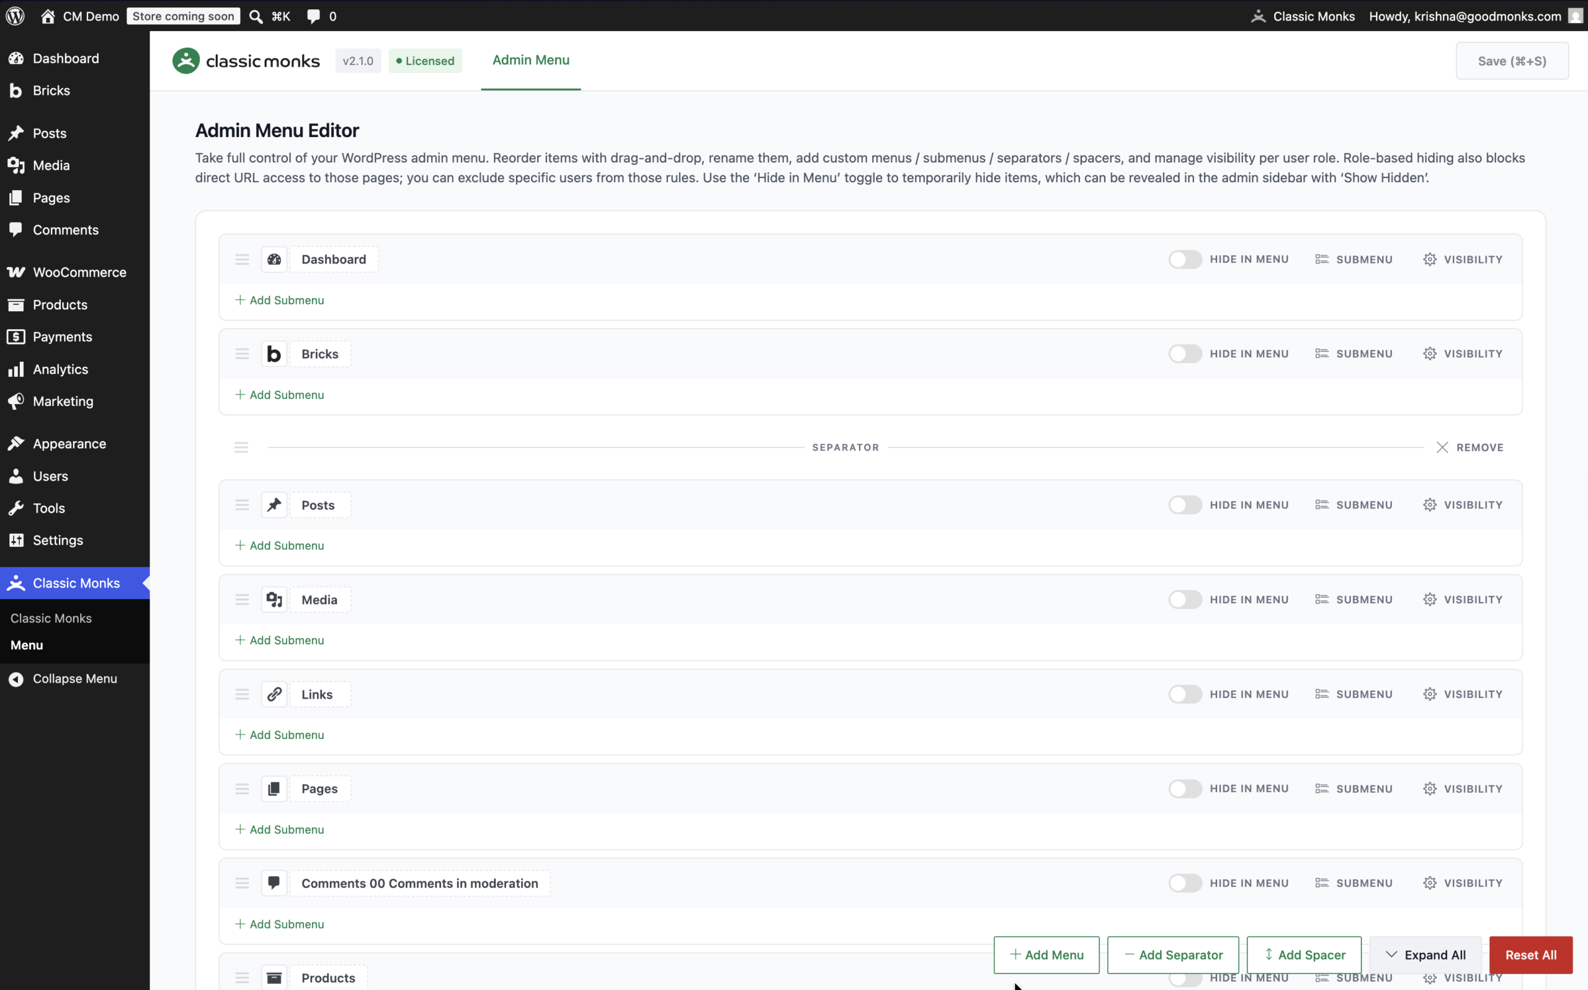Open Visibility settings for Pages row
Viewport: 1588px width, 990px height.
coord(1462,789)
